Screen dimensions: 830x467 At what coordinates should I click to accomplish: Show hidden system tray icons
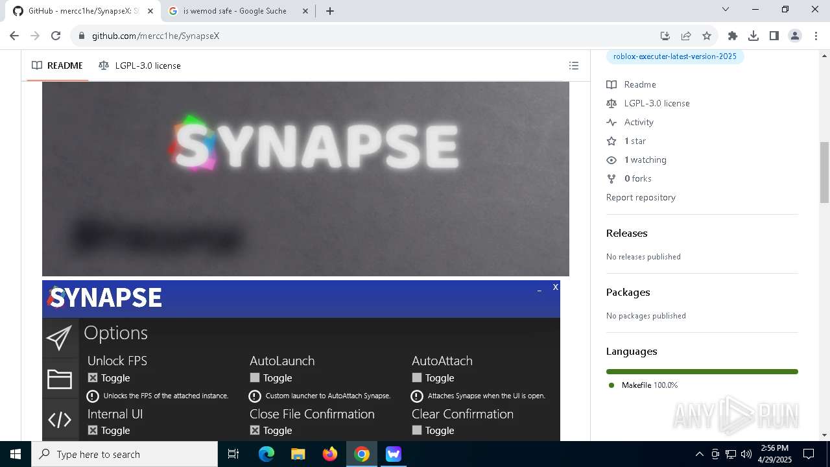click(x=699, y=454)
